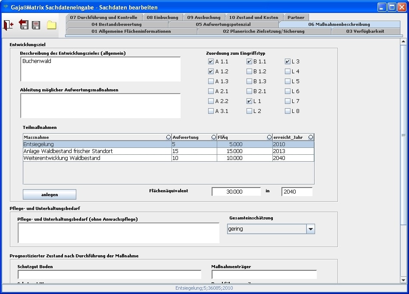Click the scrollbar down arrow
Image resolution: width=409 pixels, height=294 pixels.
click(x=403, y=280)
